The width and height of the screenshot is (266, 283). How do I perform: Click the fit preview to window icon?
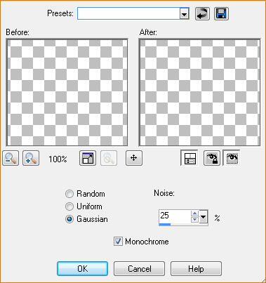click(x=88, y=158)
